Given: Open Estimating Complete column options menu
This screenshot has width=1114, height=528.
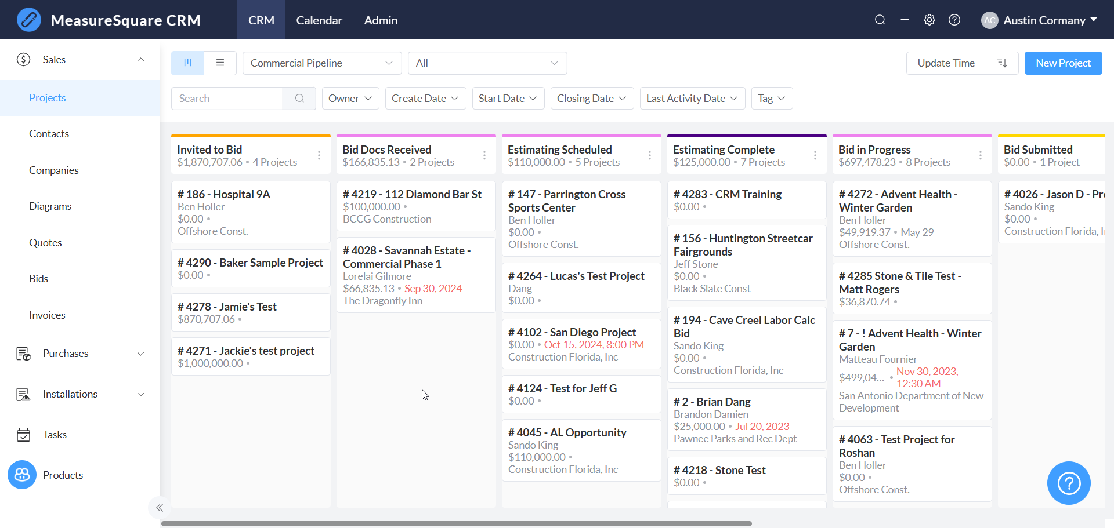Looking at the screenshot, I should (x=815, y=155).
